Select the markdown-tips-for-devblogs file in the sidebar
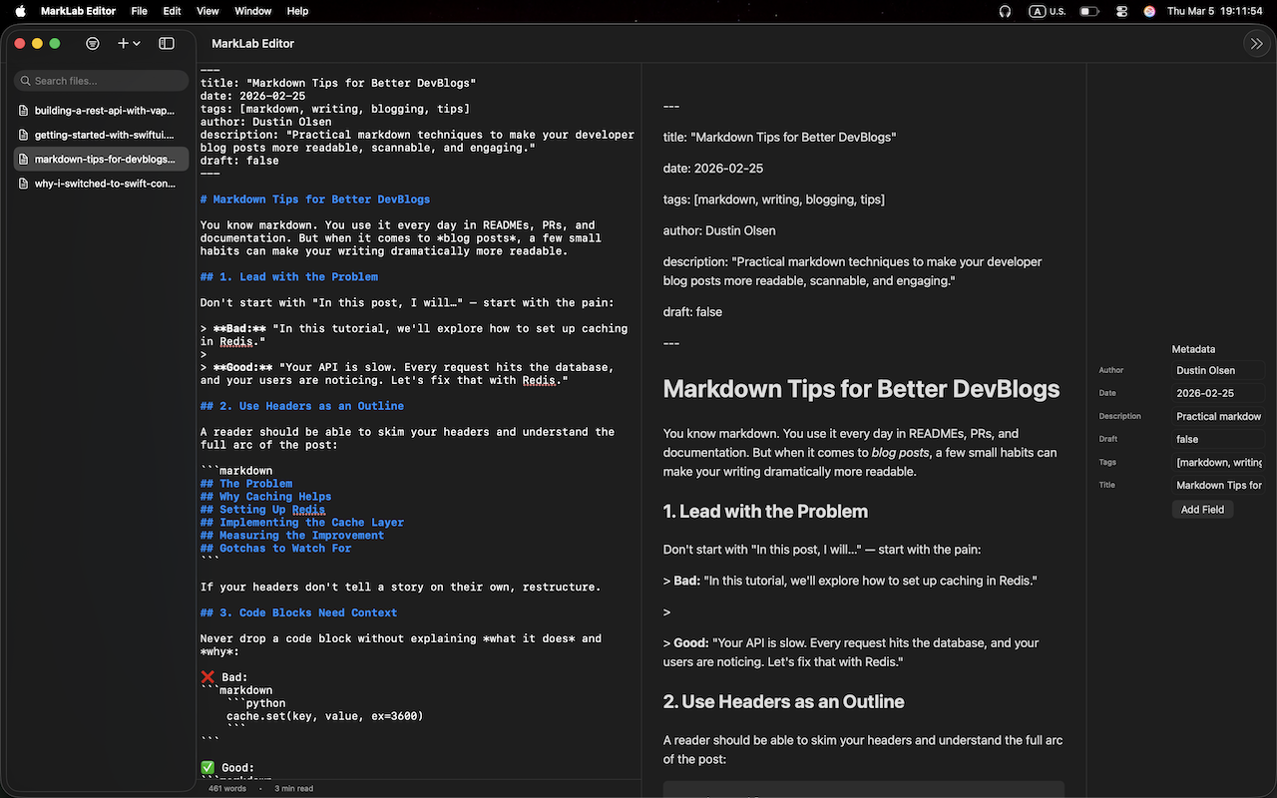 coord(100,159)
